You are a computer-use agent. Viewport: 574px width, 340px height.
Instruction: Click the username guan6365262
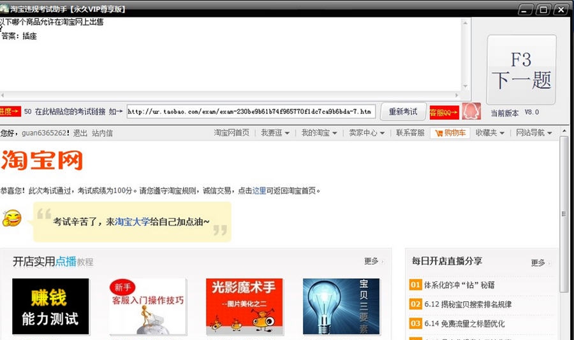[44, 133]
